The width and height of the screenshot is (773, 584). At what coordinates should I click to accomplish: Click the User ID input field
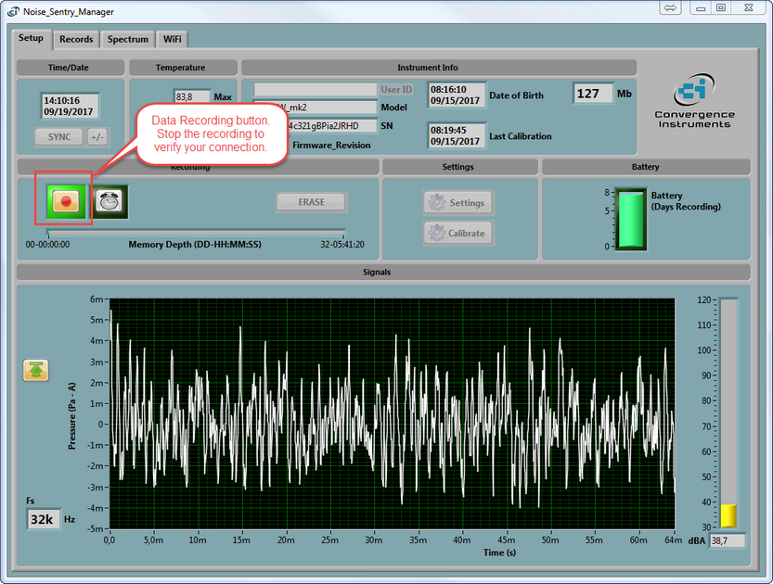click(x=315, y=89)
